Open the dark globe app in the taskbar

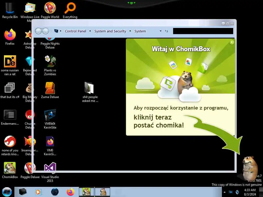click(x=55, y=192)
